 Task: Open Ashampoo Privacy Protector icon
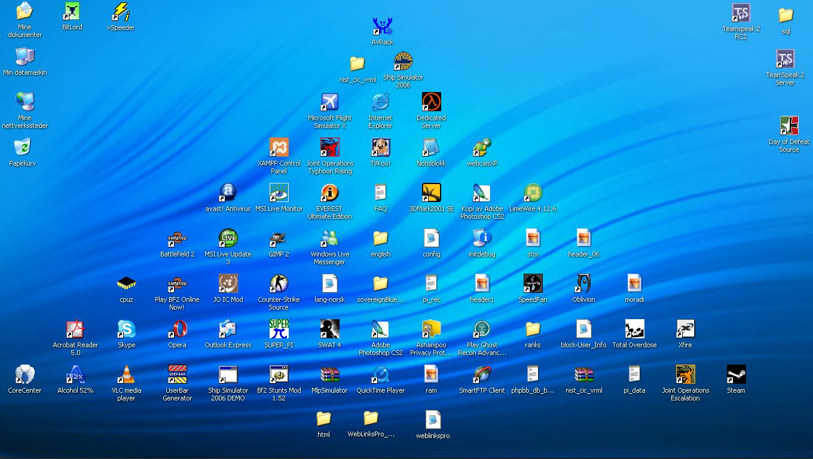pyautogui.click(x=431, y=329)
